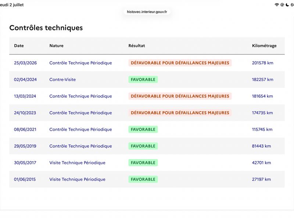Viewport: 294px width, 221px height.
Task: Select mileage 27197 km
Action: point(261,179)
